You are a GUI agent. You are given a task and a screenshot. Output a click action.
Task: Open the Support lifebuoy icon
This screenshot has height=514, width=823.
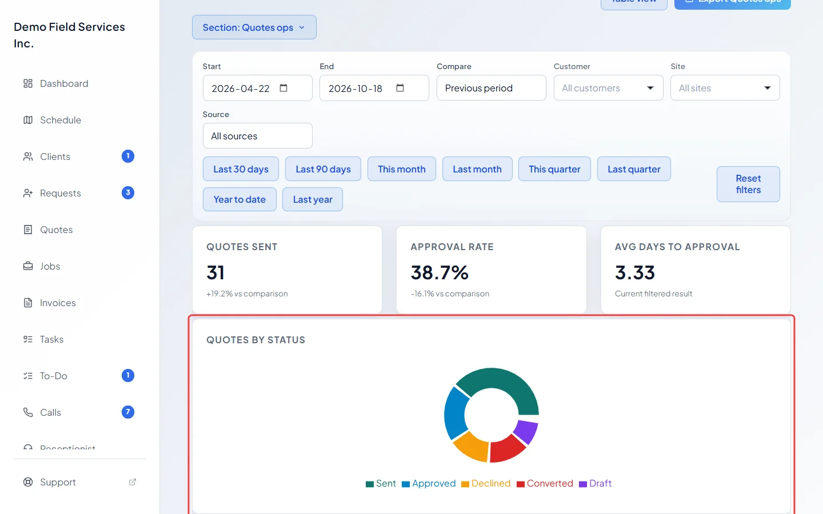[28, 482]
